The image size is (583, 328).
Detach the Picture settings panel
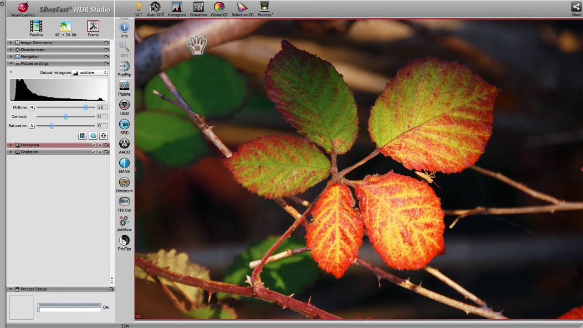tap(107, 63)
